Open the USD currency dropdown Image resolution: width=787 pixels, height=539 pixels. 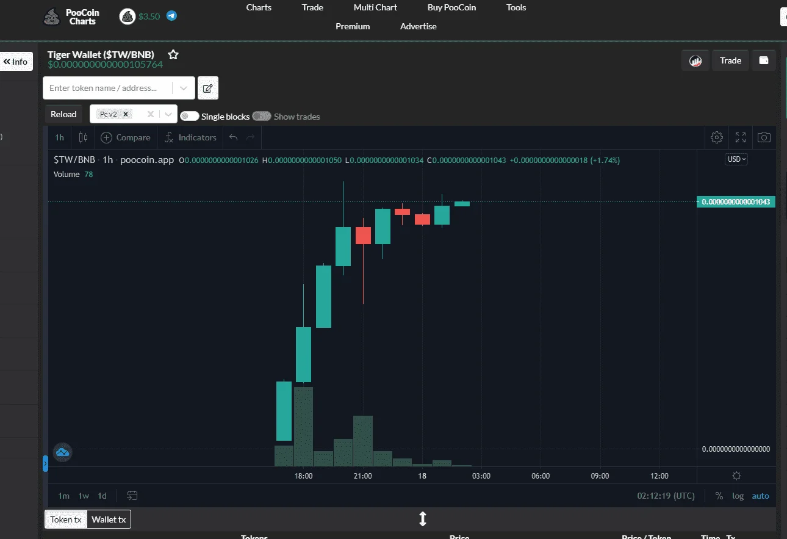pyautogui.click(x=736, y=159)
